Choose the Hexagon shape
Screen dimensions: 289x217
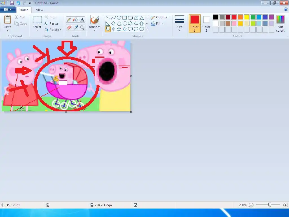(124, 23)
